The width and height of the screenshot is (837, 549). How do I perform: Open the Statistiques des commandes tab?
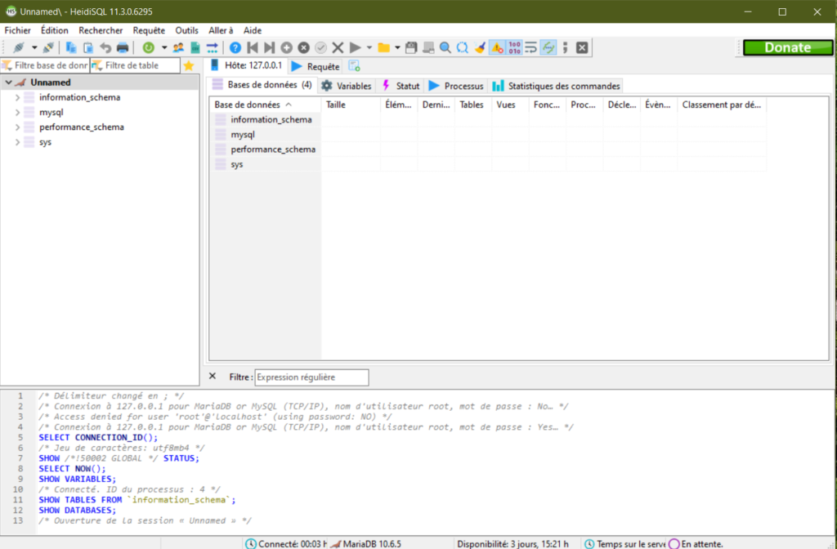click(x=557, y=86)
